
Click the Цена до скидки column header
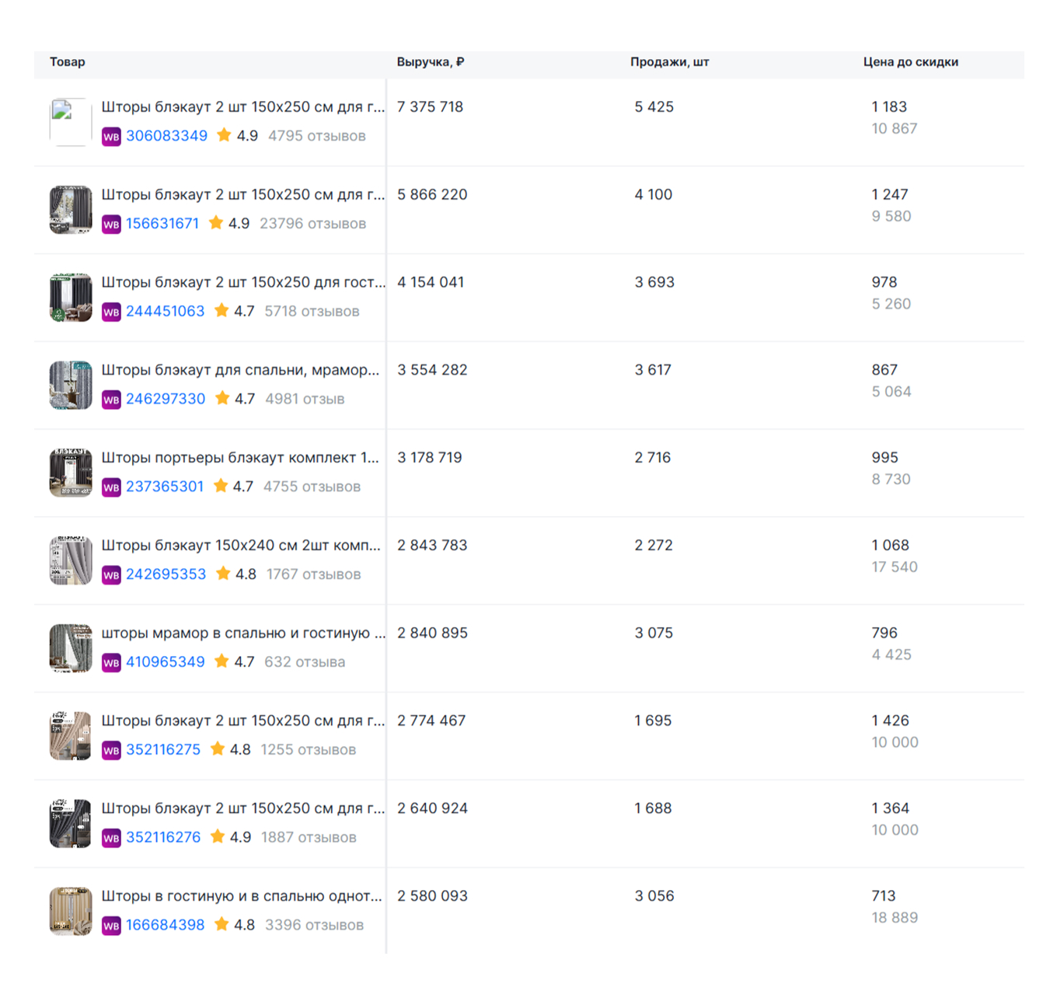[x=910, y=62]
